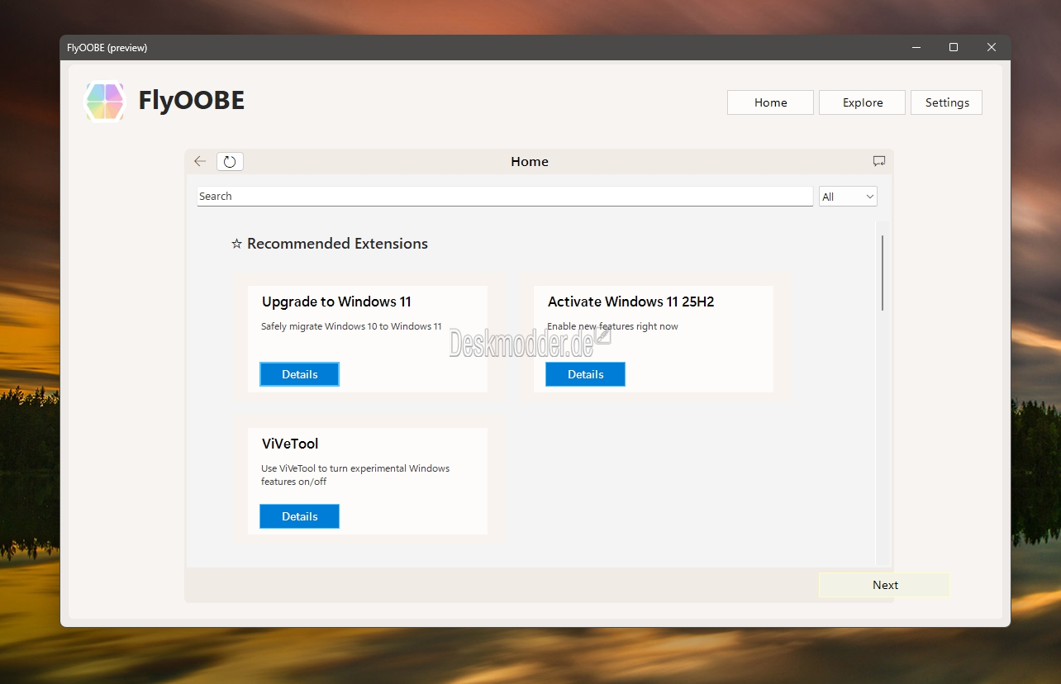Click the star icon beside Recommended Extensions
The image size is (1061, 684).
237,244
